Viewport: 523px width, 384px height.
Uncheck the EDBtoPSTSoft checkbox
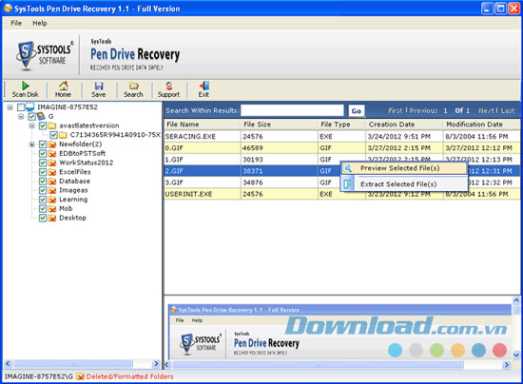(x=43, y=154)
